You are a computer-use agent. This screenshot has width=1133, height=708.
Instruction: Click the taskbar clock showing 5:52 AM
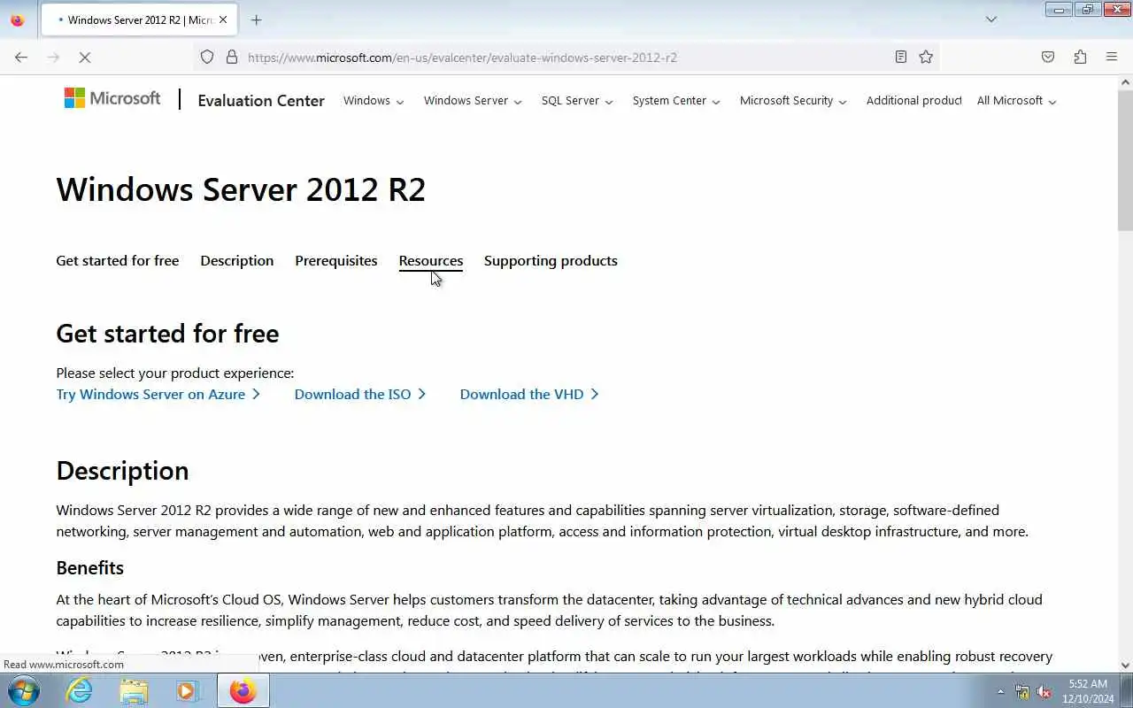click(x=1088, y=691)
